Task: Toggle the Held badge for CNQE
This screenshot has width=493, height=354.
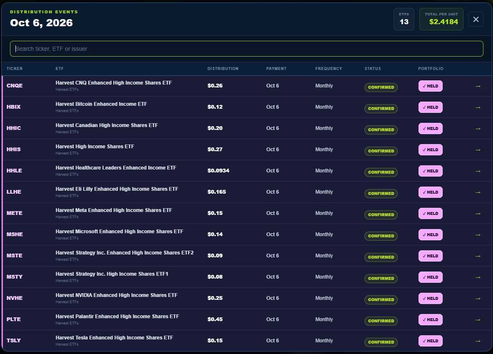Action: tap(431, 86)
